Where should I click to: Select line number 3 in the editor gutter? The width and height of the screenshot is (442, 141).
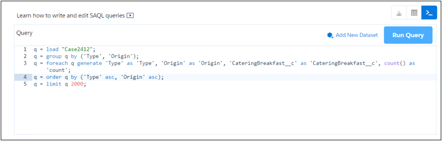pos(25,63)
